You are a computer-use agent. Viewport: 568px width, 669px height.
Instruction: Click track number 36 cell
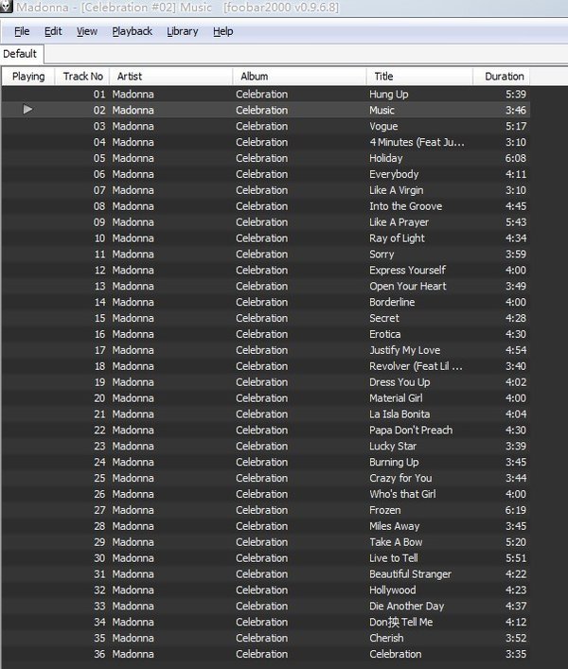[99, 654]
